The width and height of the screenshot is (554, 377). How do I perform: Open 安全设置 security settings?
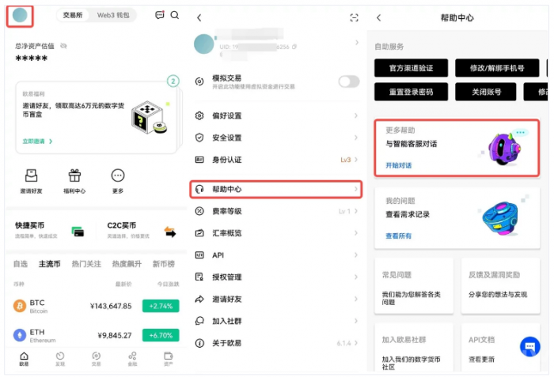coord(276,138)
